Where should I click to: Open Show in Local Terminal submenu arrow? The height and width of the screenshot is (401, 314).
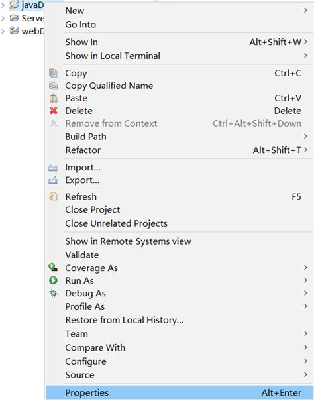(x=305, y=56)
